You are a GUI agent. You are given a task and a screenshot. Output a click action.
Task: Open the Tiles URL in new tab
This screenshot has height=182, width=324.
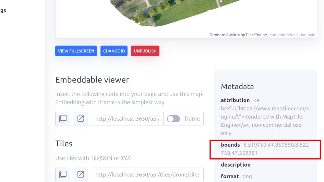pyautogui.click(x=81, y=174)
